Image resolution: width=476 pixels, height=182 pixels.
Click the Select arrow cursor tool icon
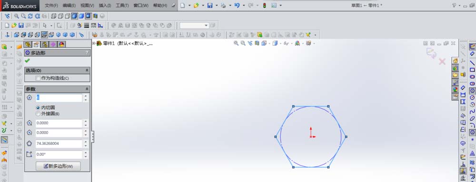pos(45,26)
